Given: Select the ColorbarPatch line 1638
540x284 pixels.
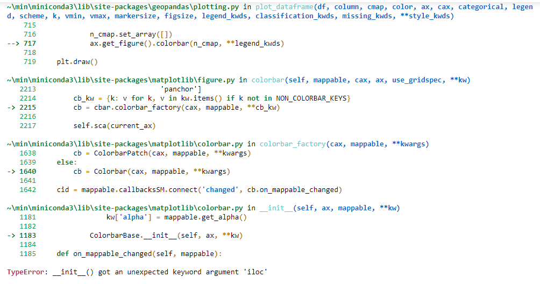Looking at the screenshot, I should click(162, 153).
